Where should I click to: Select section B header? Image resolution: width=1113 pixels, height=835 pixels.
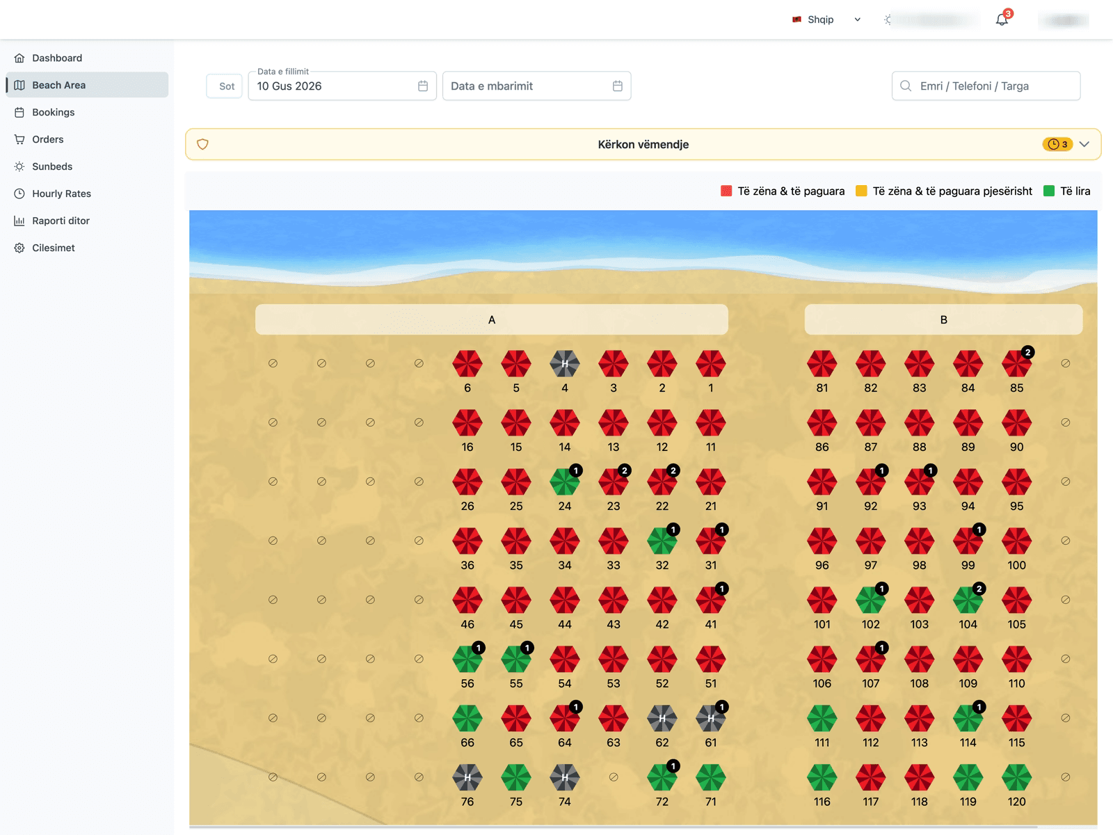click(944, 320)
